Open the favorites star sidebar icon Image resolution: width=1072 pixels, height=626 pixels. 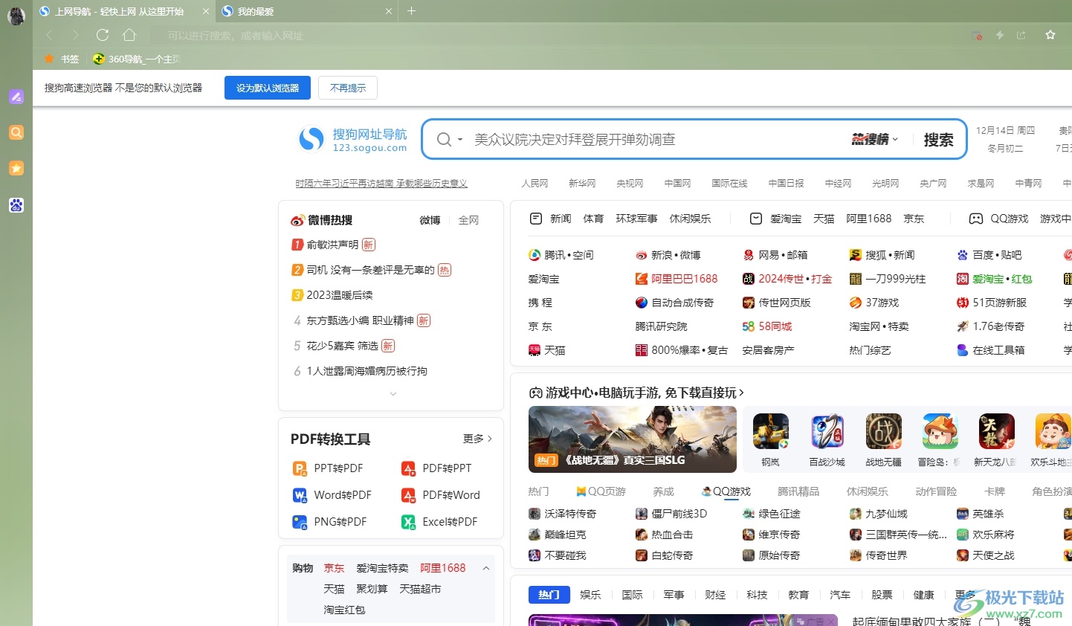[x=16, y=168]
